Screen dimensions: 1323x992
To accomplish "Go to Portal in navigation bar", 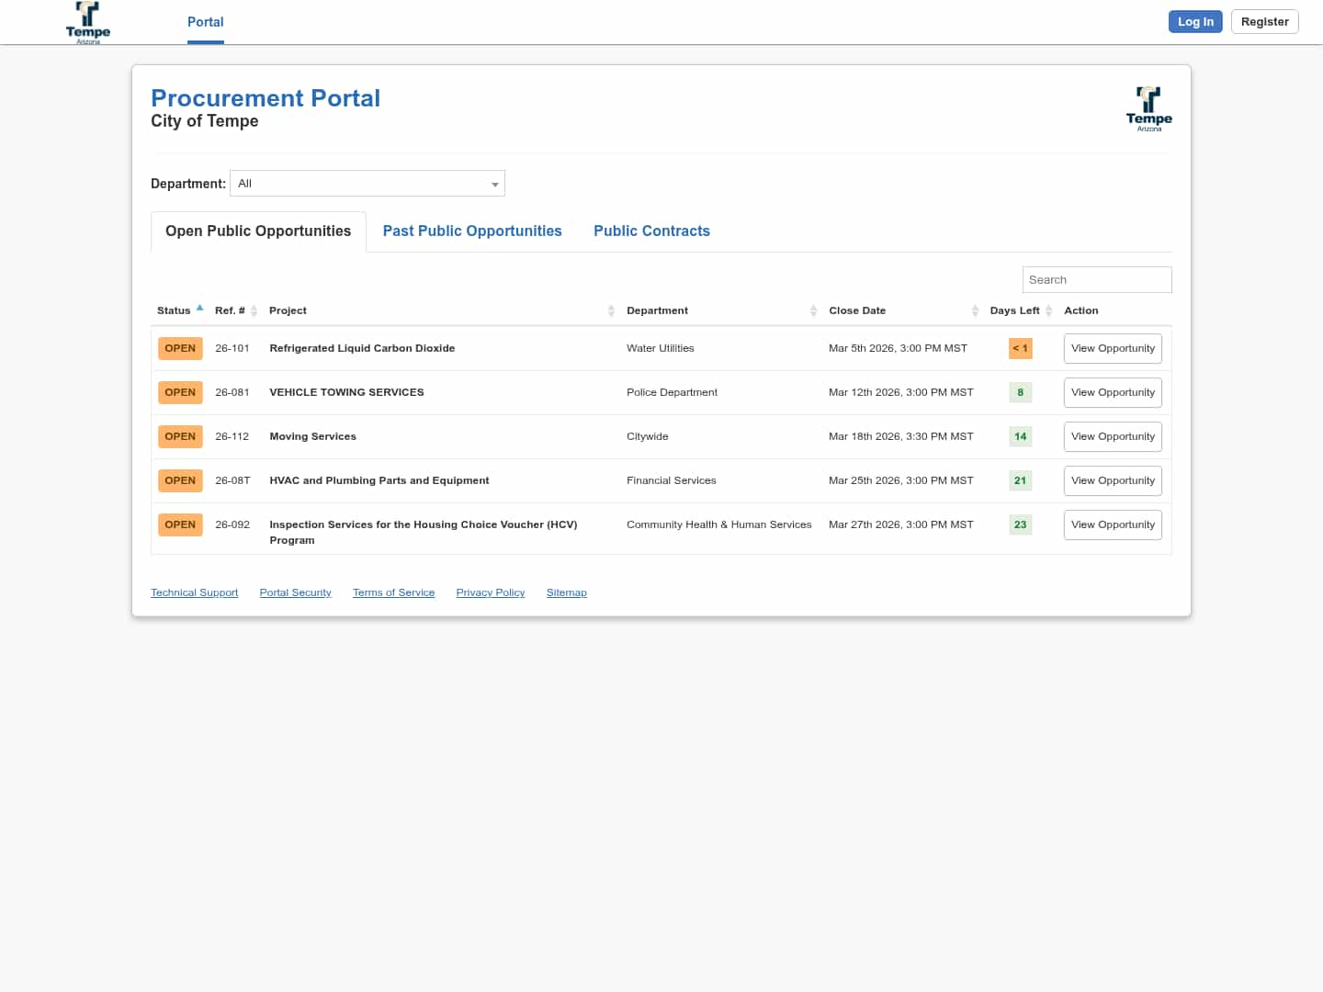I will click(205, 22).
